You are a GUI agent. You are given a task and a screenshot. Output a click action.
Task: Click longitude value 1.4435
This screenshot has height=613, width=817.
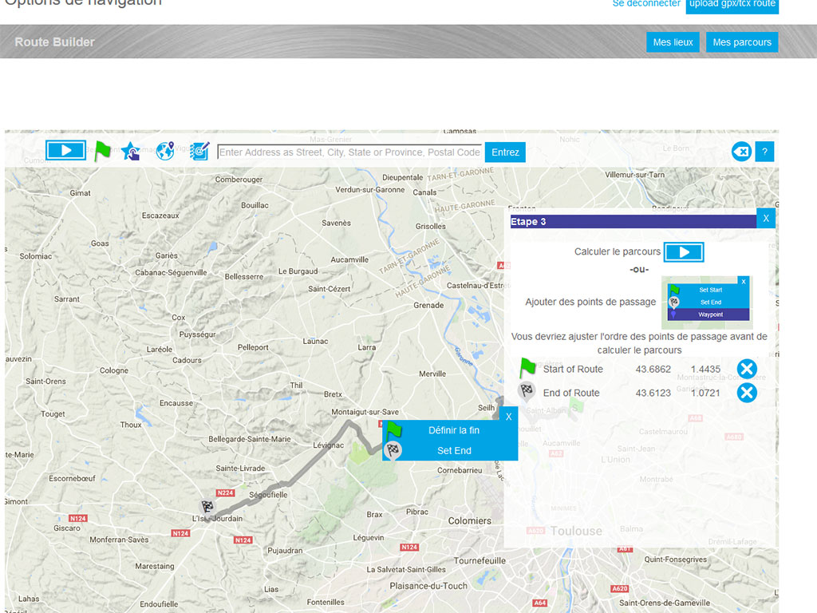(x=705, y=369)
